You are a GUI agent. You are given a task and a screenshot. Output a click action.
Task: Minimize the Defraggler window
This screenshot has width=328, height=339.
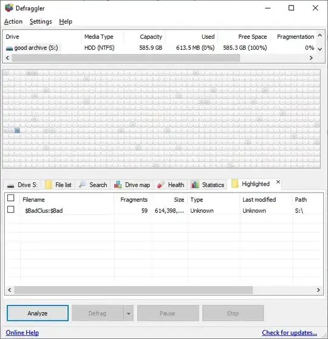click(268, 8)
